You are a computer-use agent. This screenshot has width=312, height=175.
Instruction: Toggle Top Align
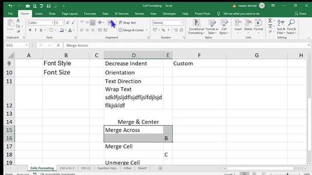tap(82, 22)
